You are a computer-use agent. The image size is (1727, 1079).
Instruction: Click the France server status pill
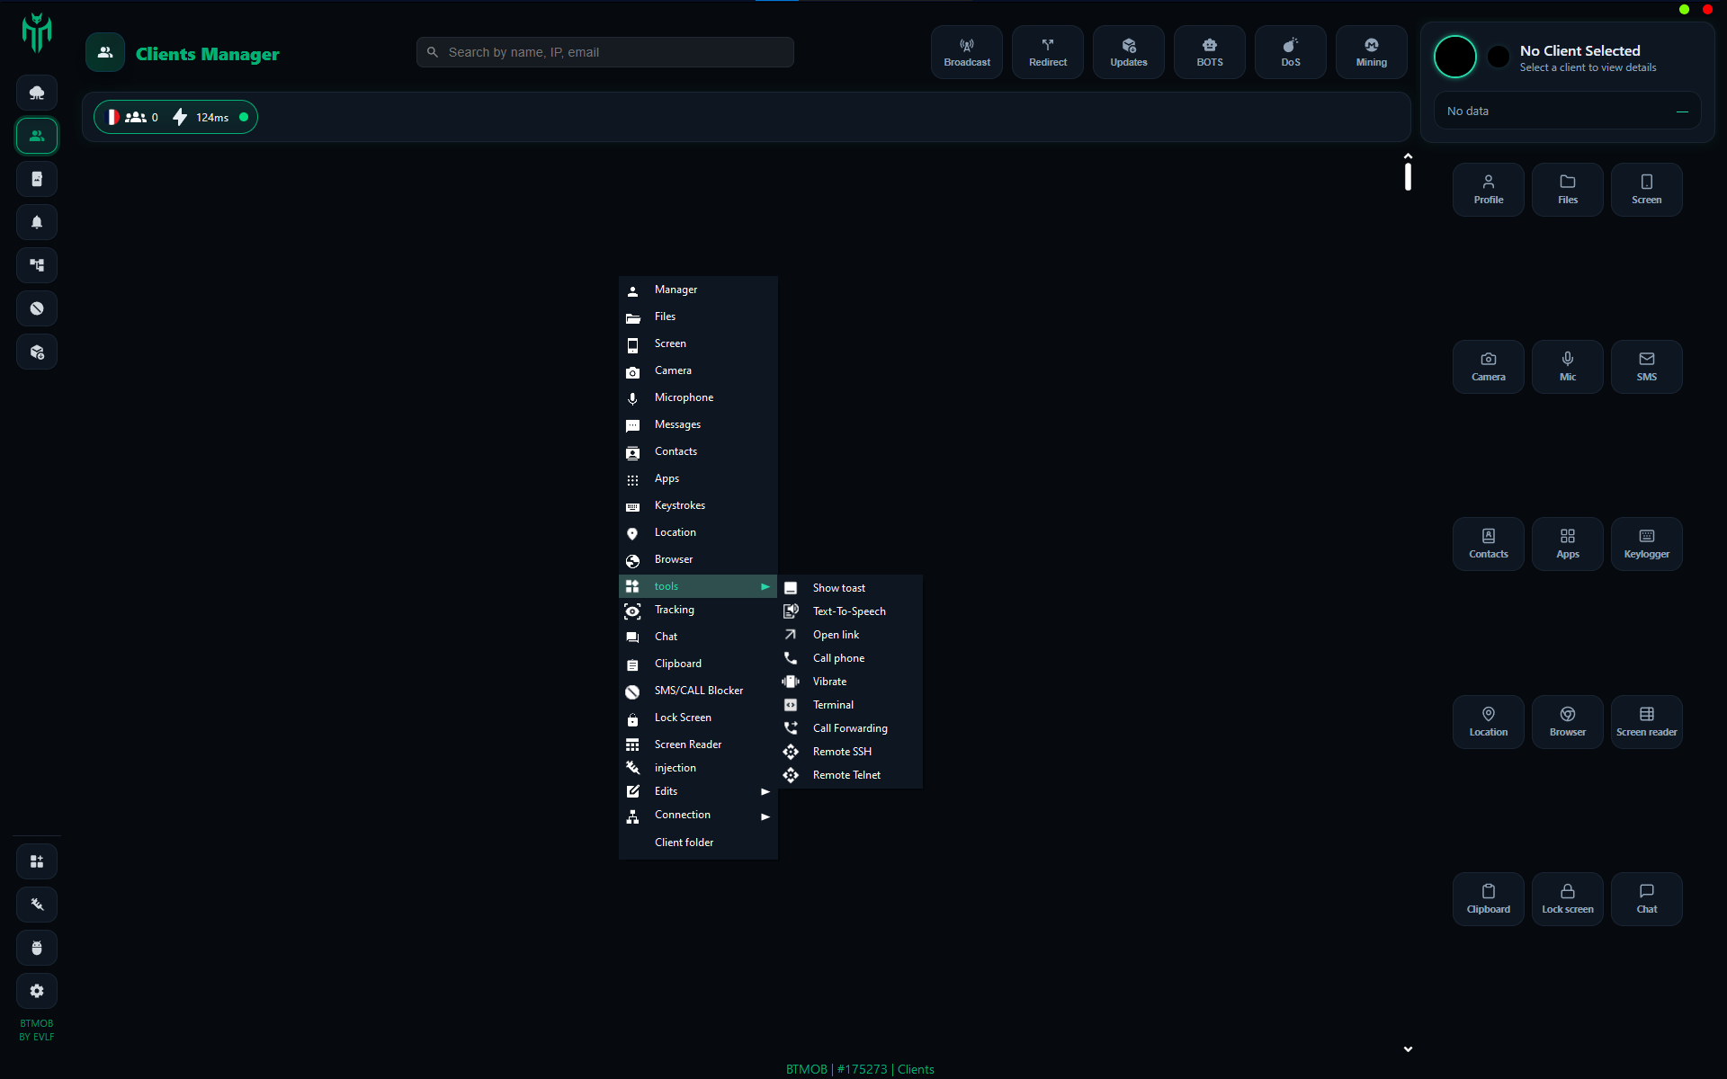coord(175,117)
